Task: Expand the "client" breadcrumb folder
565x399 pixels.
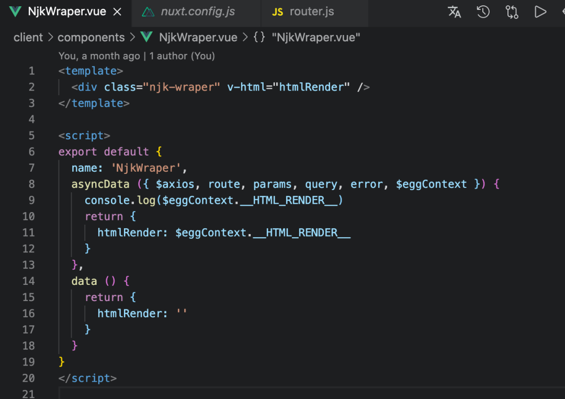Action: point(28,38)
